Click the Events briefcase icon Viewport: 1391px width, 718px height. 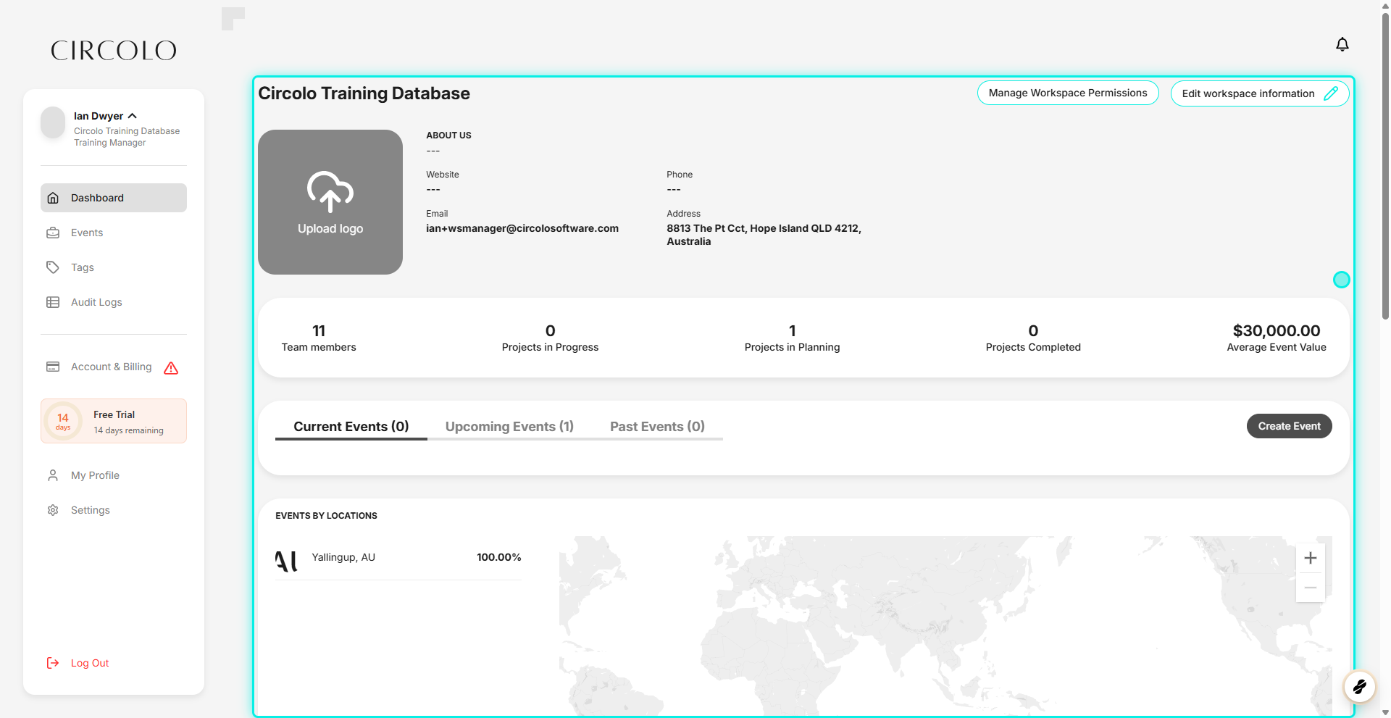pyautogui.click(x=53, y=233)
